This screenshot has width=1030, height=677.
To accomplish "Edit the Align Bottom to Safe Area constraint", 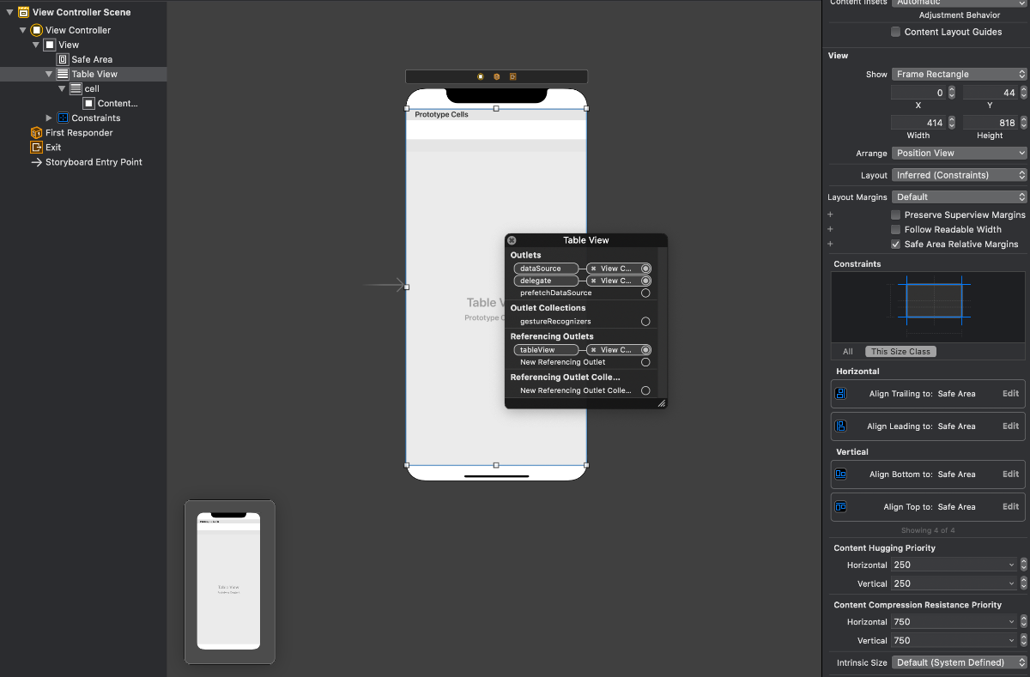I will click(1011, 475).
